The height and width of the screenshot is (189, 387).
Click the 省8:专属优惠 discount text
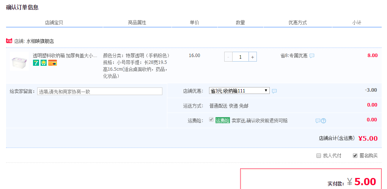coord(294,56)
